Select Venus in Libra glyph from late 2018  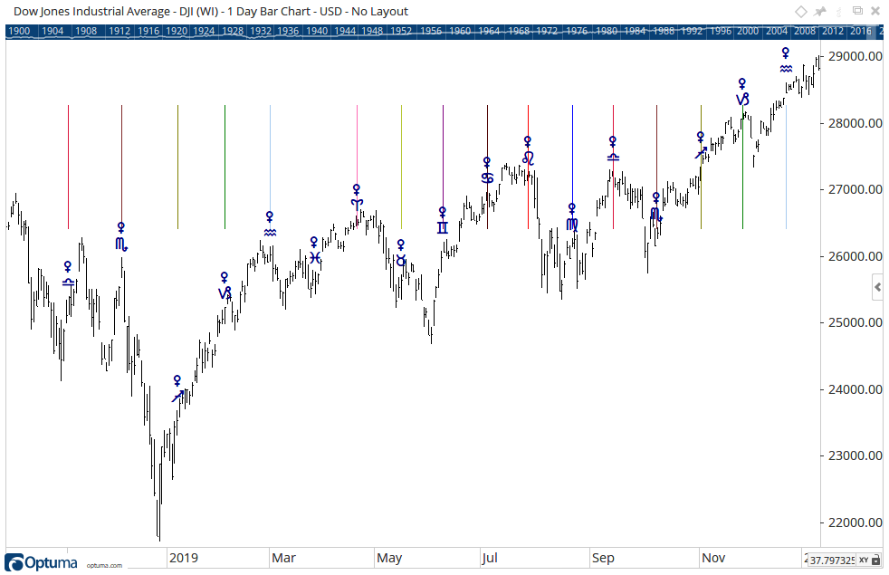point(68,273)
